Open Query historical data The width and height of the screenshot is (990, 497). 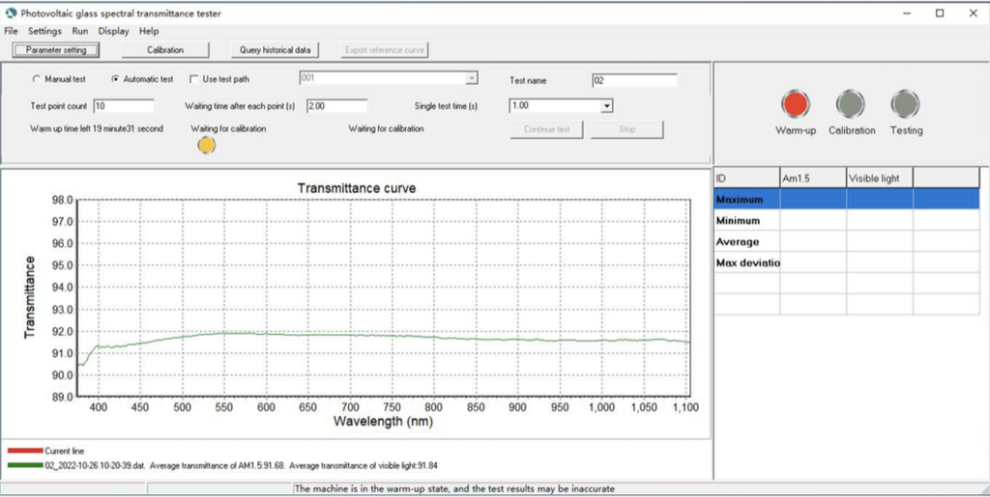tap(276, 50)
